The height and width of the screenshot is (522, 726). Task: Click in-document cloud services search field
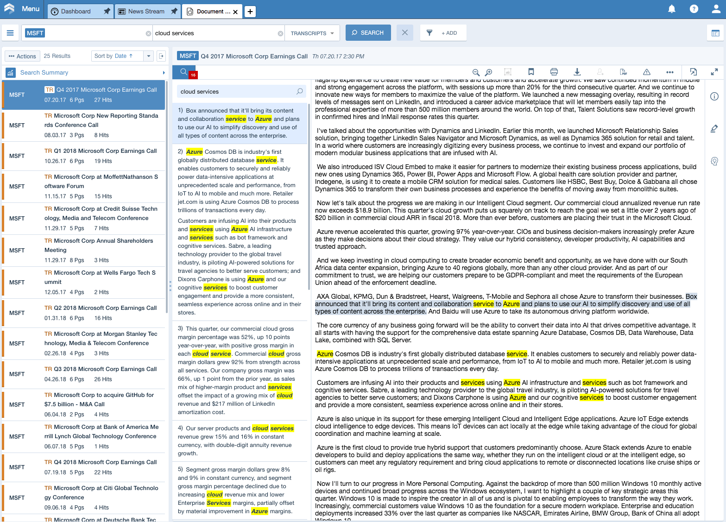tap(236, 92)
